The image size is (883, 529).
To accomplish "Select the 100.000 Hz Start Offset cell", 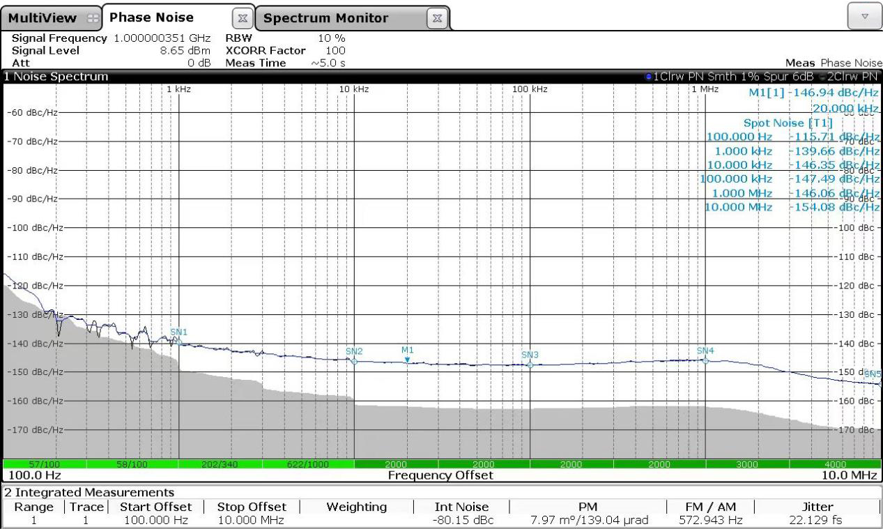I will (x=152, y=520).
